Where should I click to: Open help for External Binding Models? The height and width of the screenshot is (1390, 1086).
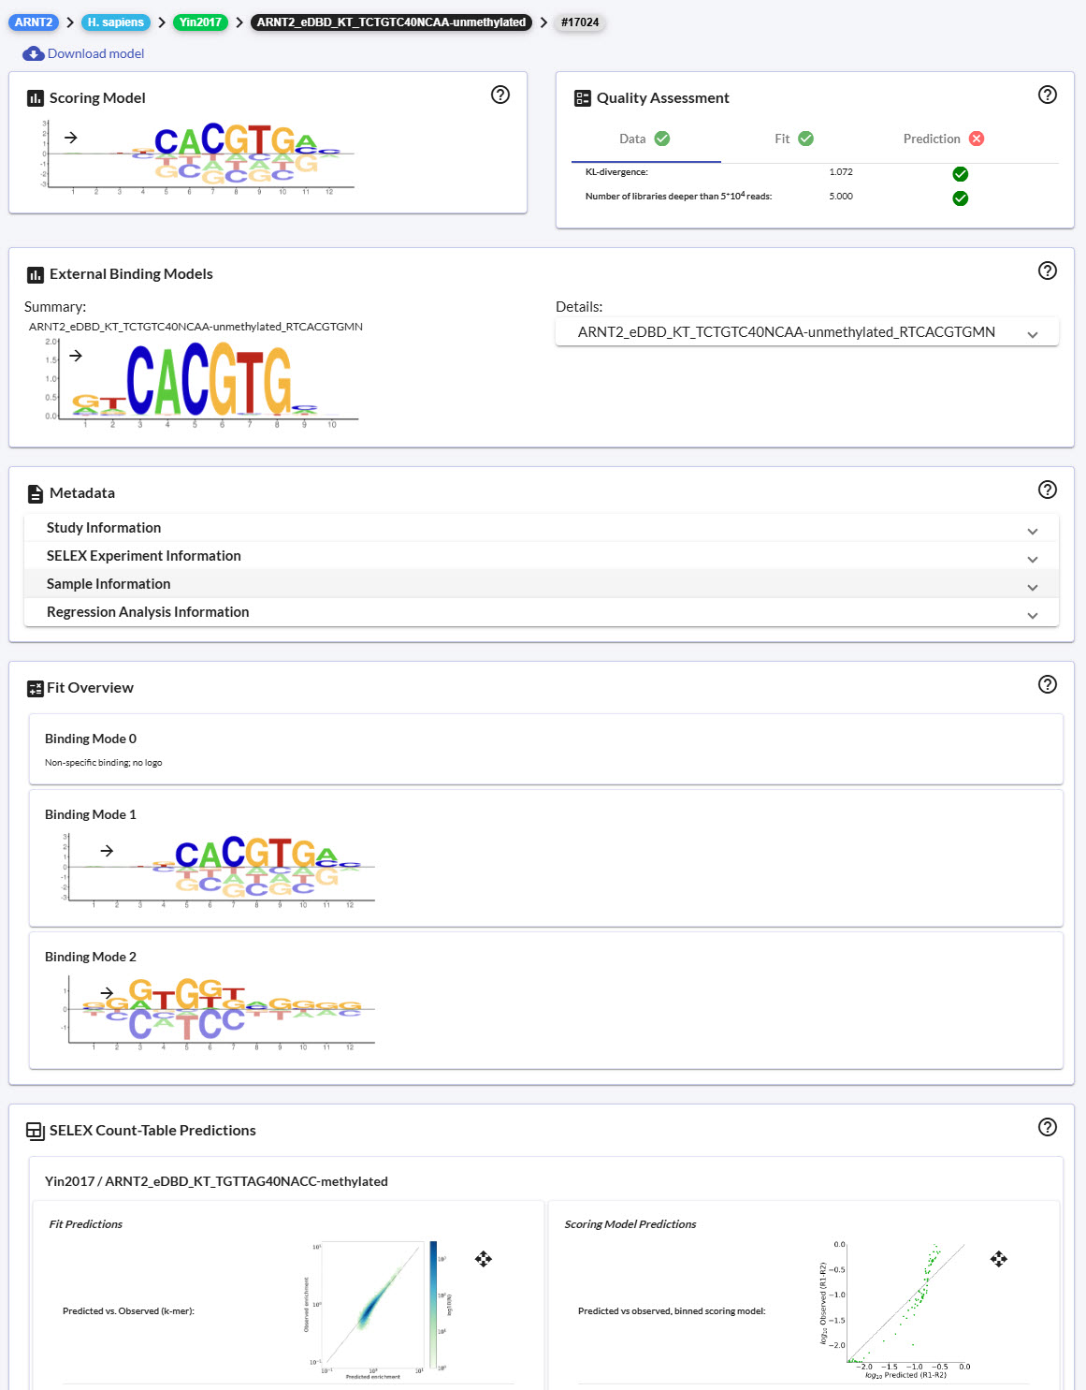pyautogui.click(x=1048, y=271)
